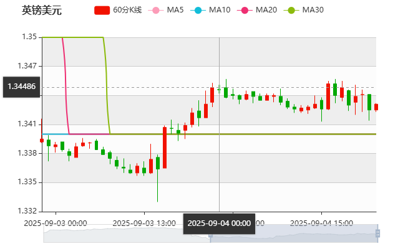Toggle the MA30 legend series
Viewport: 418px width, 249px height.
(304, 10)
